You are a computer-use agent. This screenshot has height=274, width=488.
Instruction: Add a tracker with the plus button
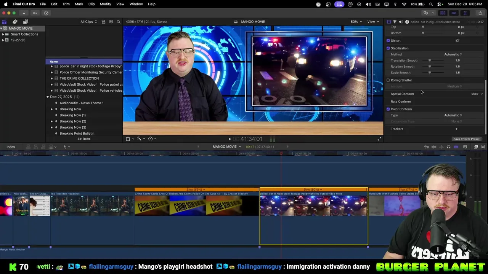[456, 129]
